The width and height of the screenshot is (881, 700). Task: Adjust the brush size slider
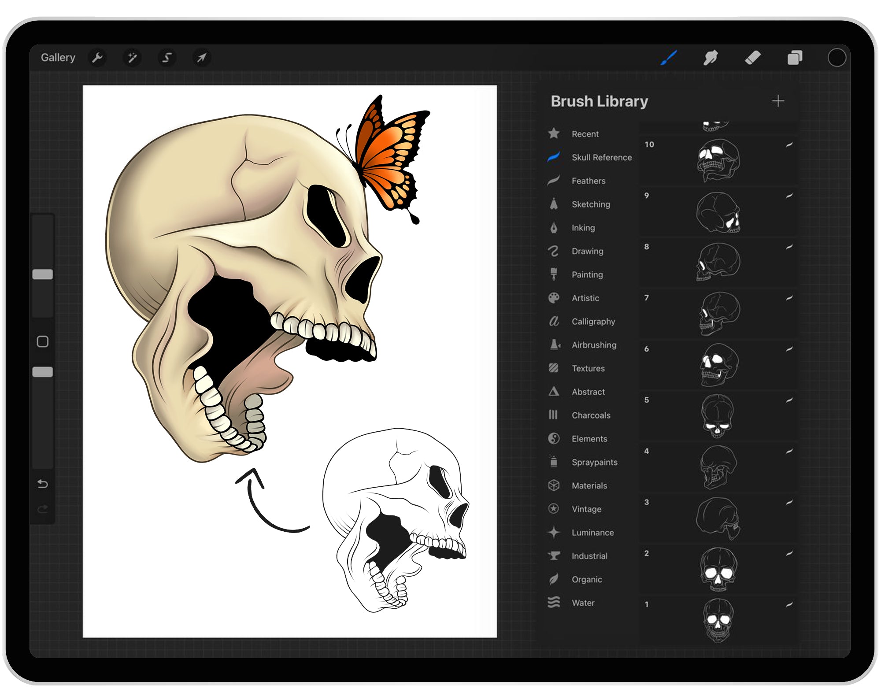point(42,273)
